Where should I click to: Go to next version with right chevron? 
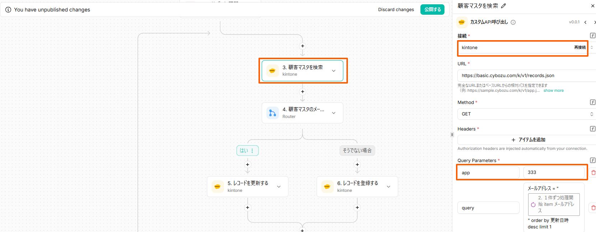[x=595, y=22]
